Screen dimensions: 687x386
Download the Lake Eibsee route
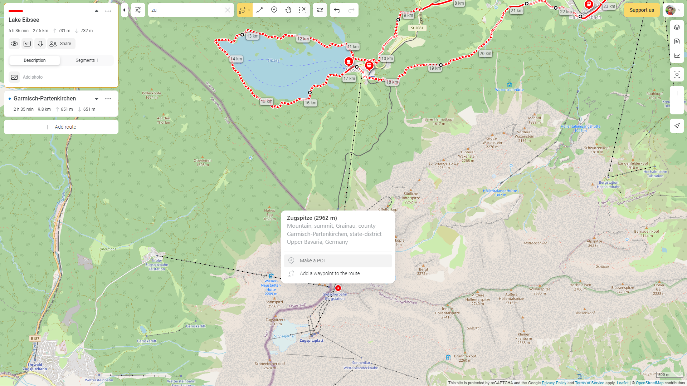40,44
